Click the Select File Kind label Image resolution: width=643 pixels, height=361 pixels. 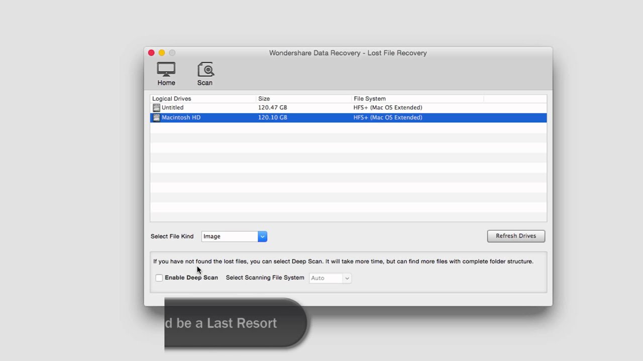pyautogui.click(x=172, y=236)
